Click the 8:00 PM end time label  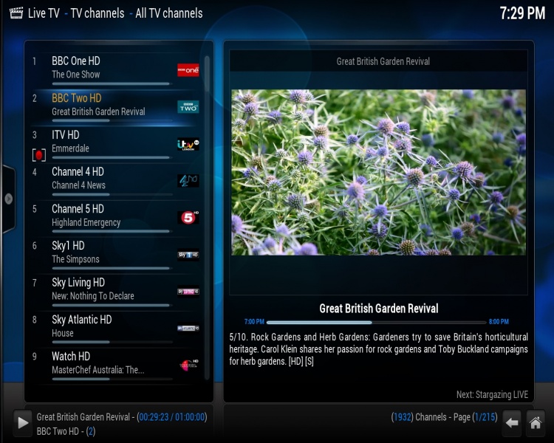[x=499, y=322]
